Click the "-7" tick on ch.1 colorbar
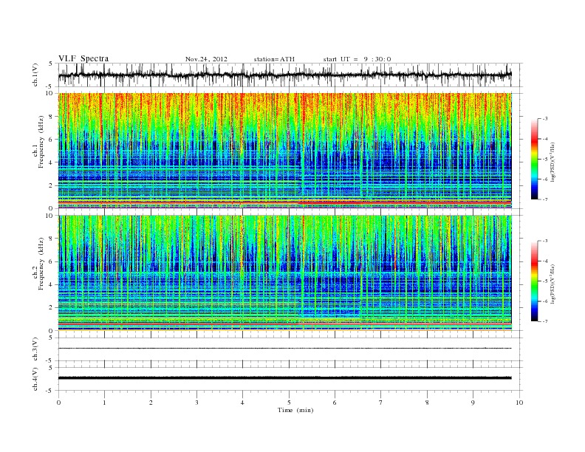This screenshot has width=585, height=452. (545, 199)
